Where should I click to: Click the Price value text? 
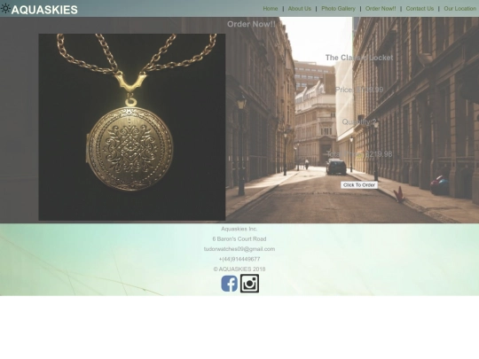point(359,90)
